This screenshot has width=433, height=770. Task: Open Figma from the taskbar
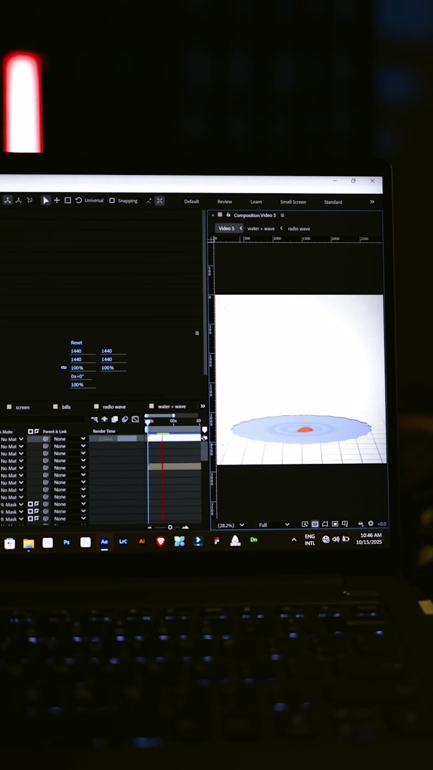click(x=216, y=541)
